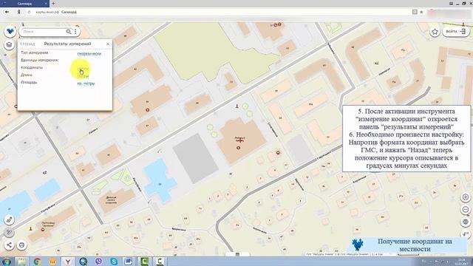This screenshot has height=266, width=473.
Task: Click orange round icon in taskbar
Action: click(x=52, y=262)
